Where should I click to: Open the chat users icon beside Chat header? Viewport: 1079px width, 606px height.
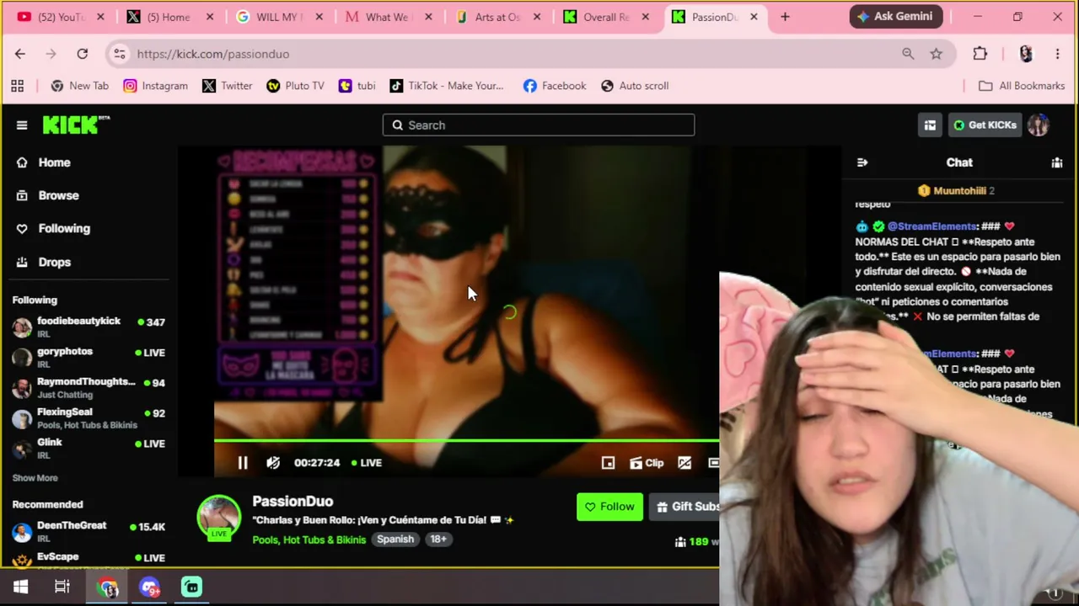tap(1057, 162)
